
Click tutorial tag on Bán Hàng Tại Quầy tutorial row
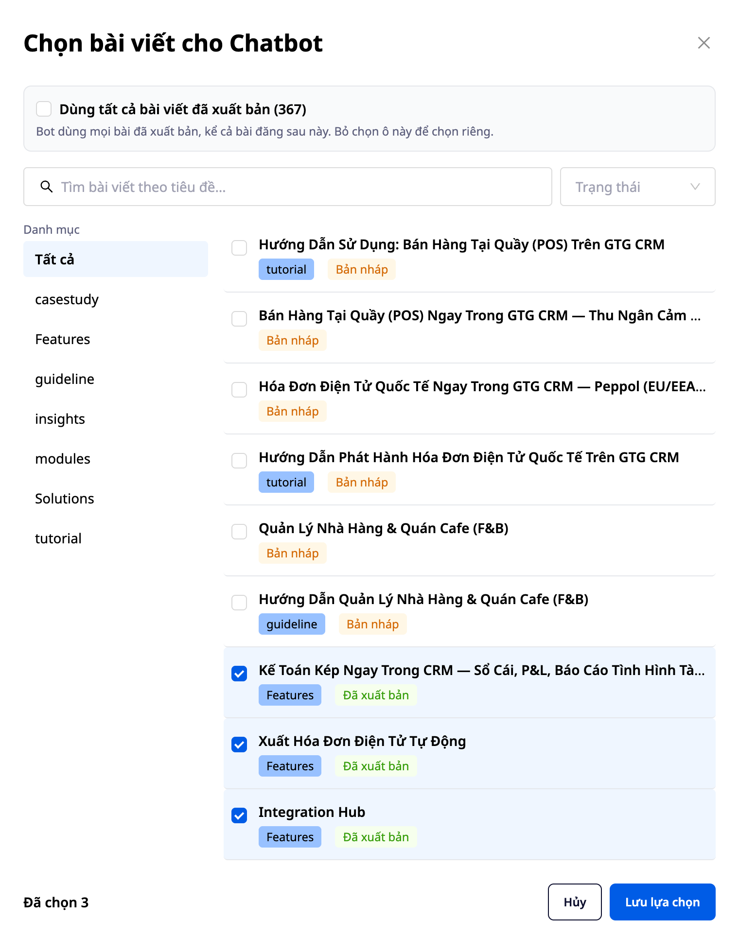tap(286, 269)
